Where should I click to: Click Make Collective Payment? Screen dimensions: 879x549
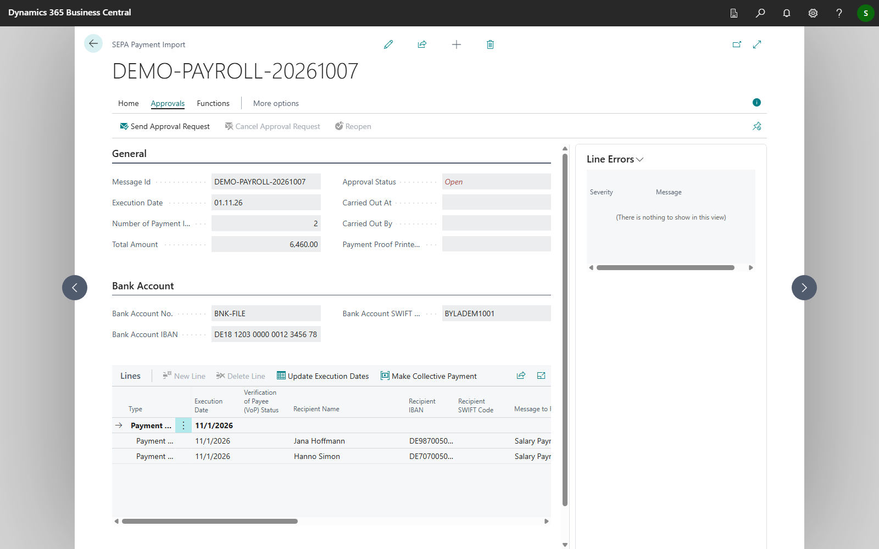coord(429,376)
